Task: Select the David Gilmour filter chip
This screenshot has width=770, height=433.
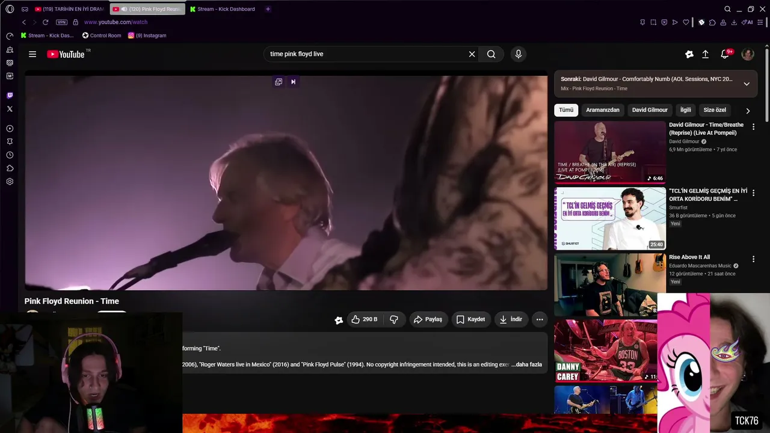Action: tap(650, 110)
